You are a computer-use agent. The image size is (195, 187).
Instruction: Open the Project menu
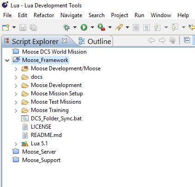click(119, 15)
